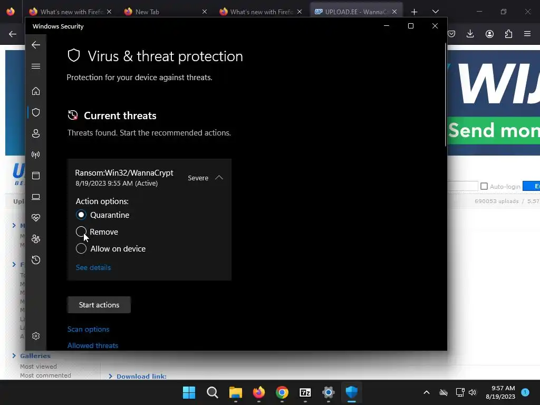Open the Windows Start menu
540x405 pixels.
189,392
